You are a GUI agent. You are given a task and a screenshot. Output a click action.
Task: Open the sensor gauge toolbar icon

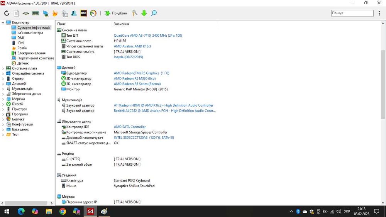(93, 13)
